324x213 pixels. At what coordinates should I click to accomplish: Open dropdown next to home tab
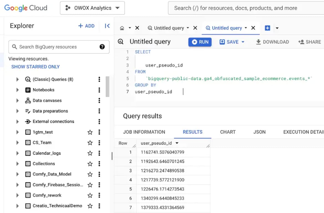click(x=130, y=28)
